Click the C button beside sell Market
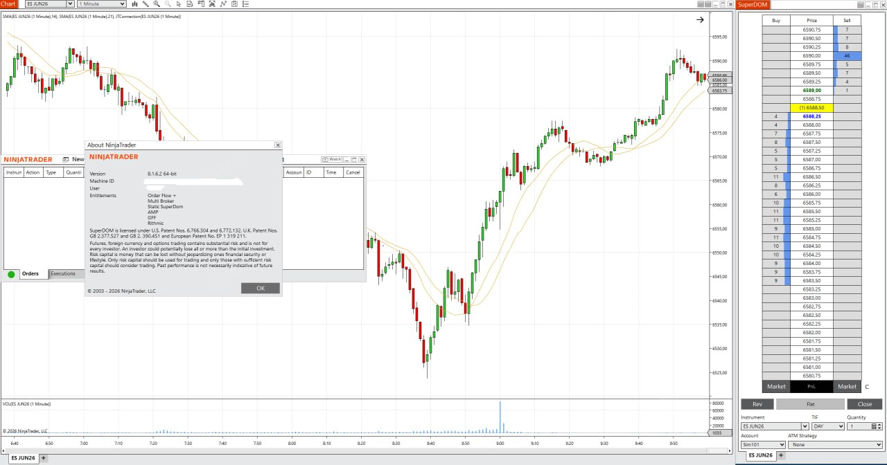Image resolution: width=887 pixels, height=465 pixels. (867, 387)
